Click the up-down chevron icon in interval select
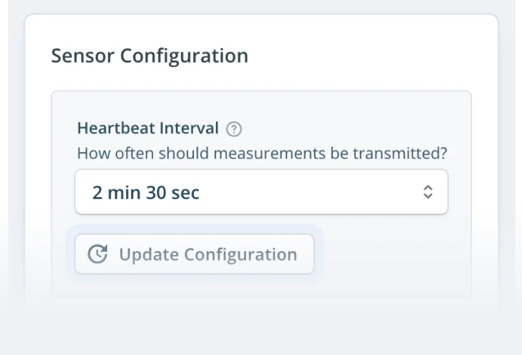The width and height of the screenshot is (522, 355). tap(428, 192)
